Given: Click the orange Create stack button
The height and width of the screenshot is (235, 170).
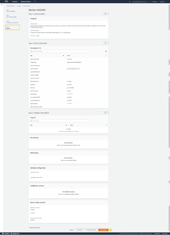Looking at the screenshot, I should 103,230.
